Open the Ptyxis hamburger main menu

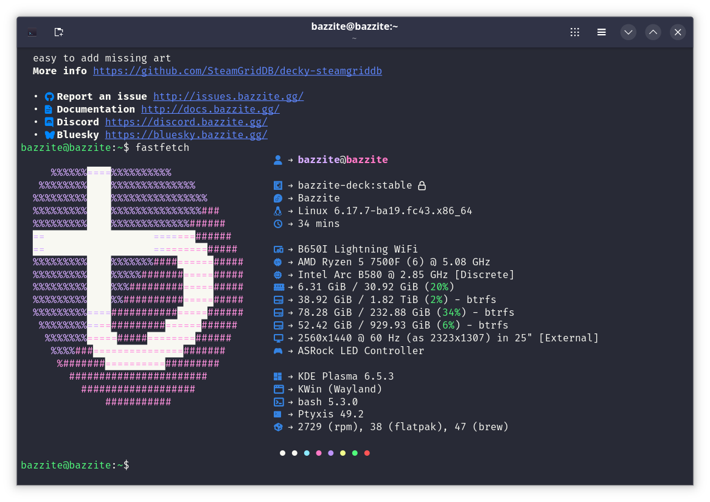601,32
